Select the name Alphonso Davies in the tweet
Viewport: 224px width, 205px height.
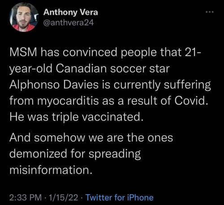(x=54, y=85)
